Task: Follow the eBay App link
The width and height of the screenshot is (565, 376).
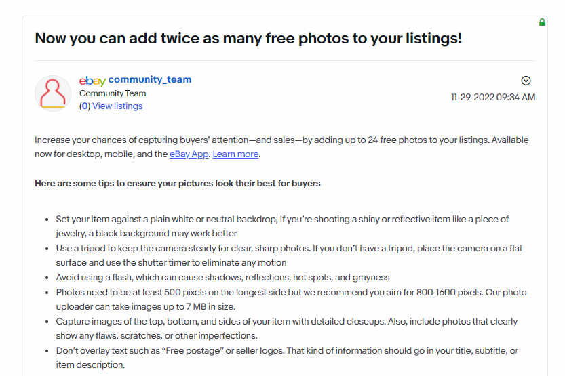Action: tap(189, 154)
